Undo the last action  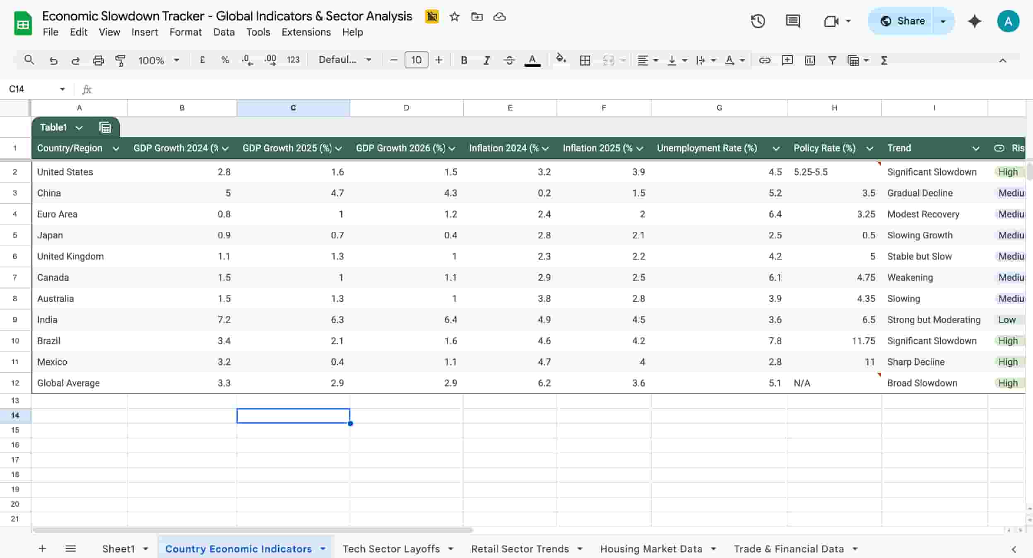[53, 60]
